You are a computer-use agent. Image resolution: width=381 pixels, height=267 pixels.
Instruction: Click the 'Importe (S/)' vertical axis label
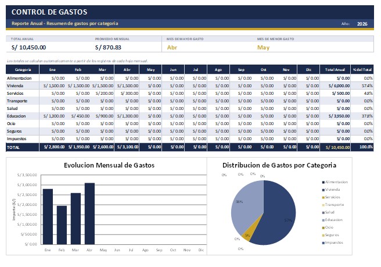pyautogui.click(x=14, y=209)
